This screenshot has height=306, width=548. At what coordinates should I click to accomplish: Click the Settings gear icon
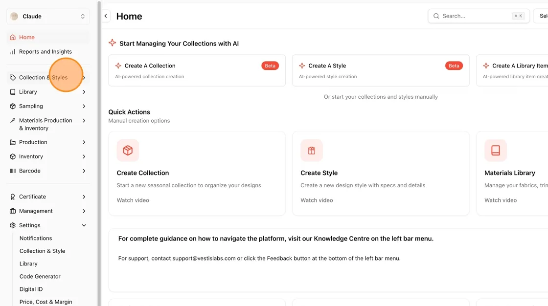pos(13,225)
